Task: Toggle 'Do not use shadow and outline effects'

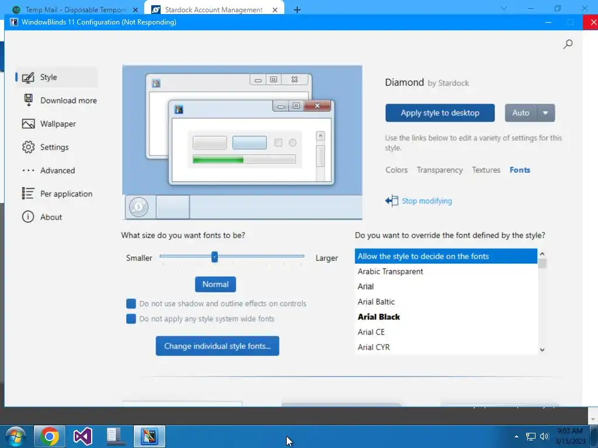Action: pyautogui.click(x=131, y=303)
